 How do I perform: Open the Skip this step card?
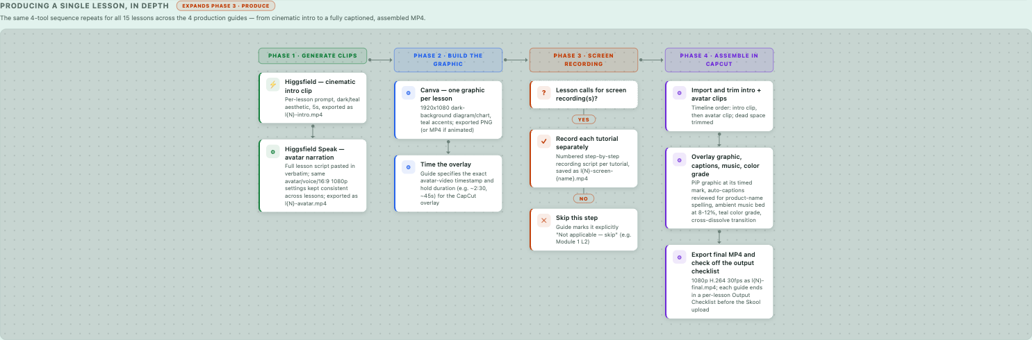pos(584,229)
